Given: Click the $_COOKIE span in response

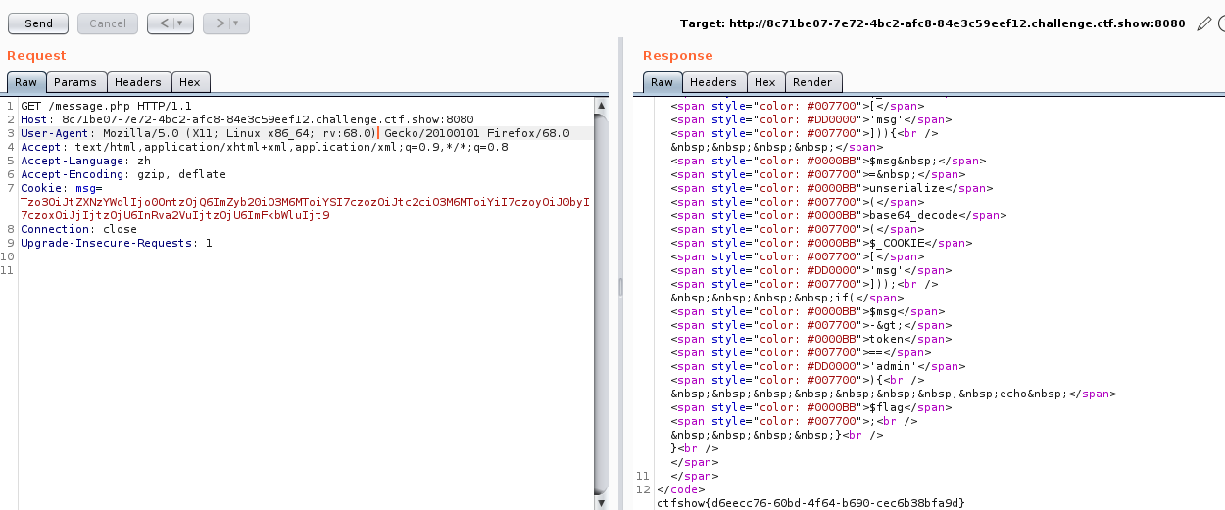Looking at the screenshot, I should coord(820,243).
